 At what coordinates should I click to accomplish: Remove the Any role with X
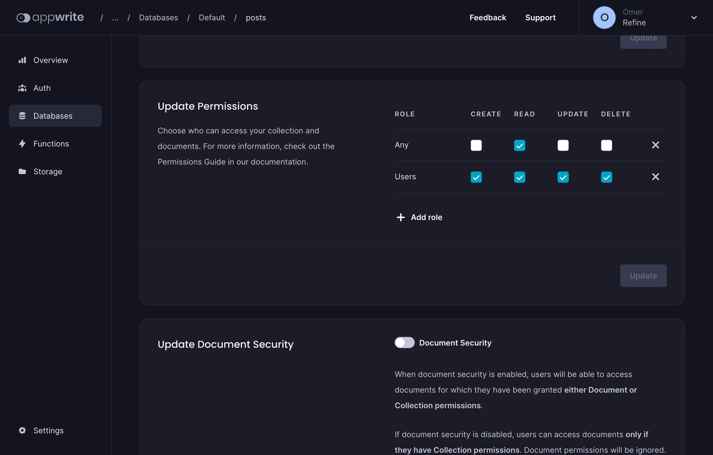(x=655, y=145)
